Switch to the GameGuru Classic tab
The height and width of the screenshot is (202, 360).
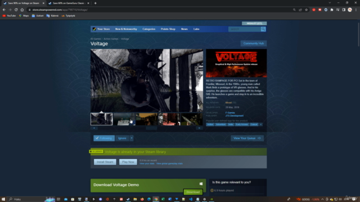[x=69, y=3]
